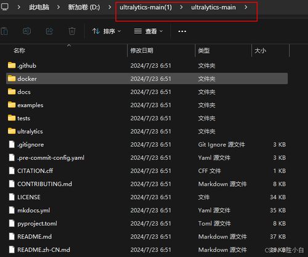Click the README.zh-CN.md file icon

tap(12, 250)
